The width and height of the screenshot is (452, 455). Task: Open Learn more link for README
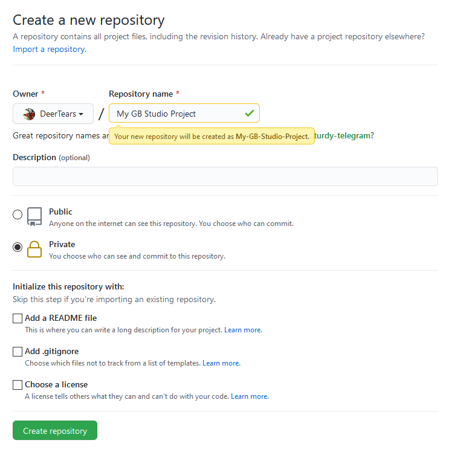pos(243,331)
